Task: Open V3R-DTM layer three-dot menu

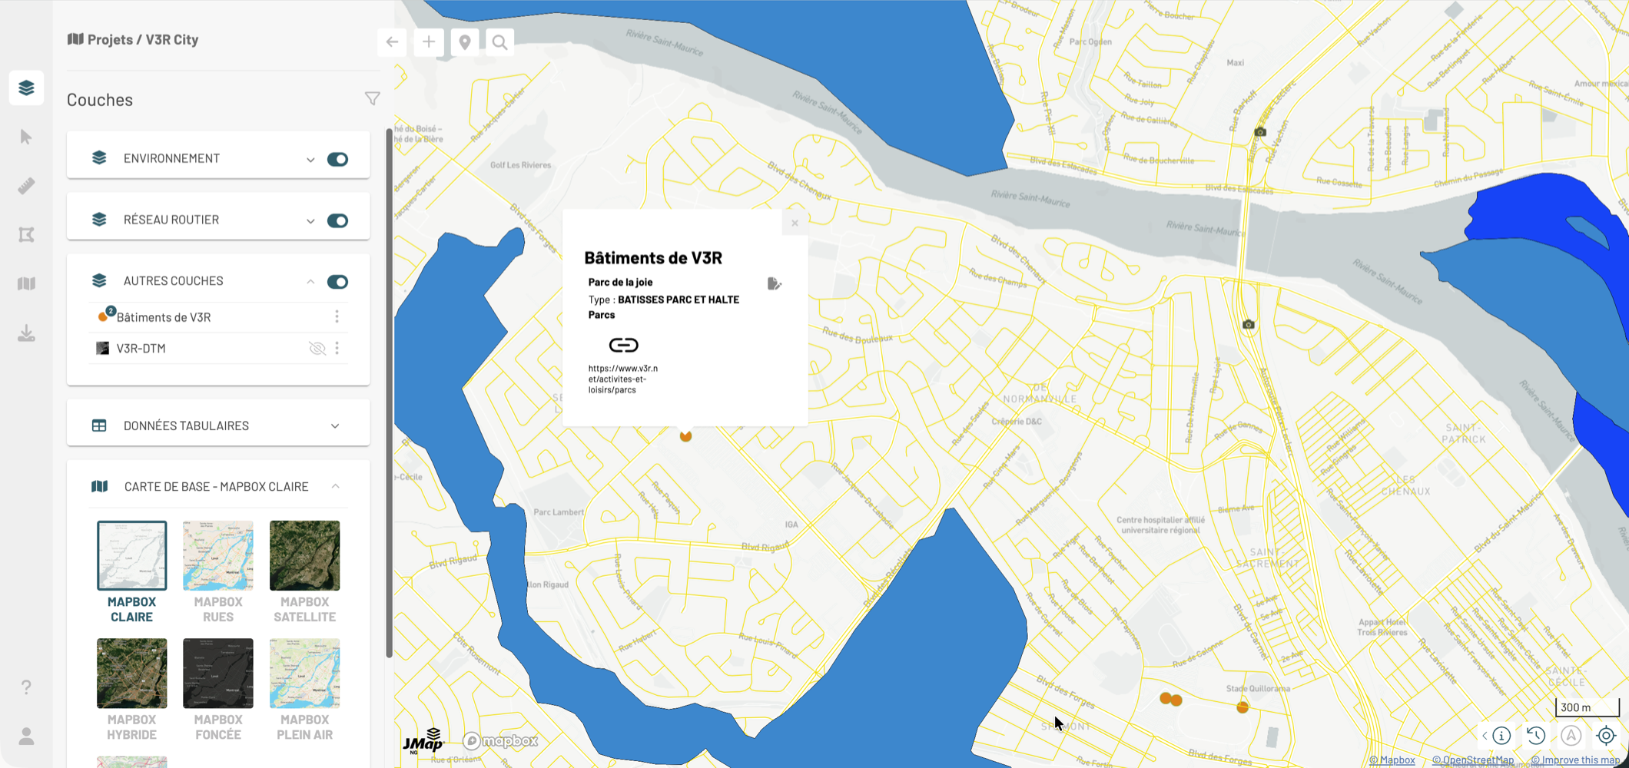Action: pos(337,349)
